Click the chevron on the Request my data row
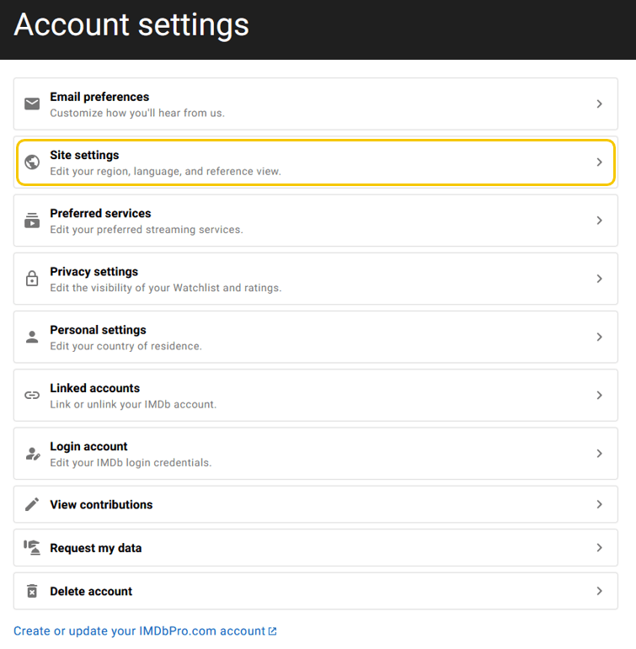The width and height of the screenshot is (636, 649). [x=599, y=548]
